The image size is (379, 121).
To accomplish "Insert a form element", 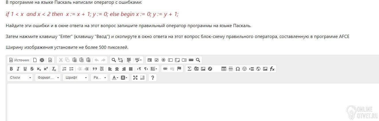I will 150,60.
